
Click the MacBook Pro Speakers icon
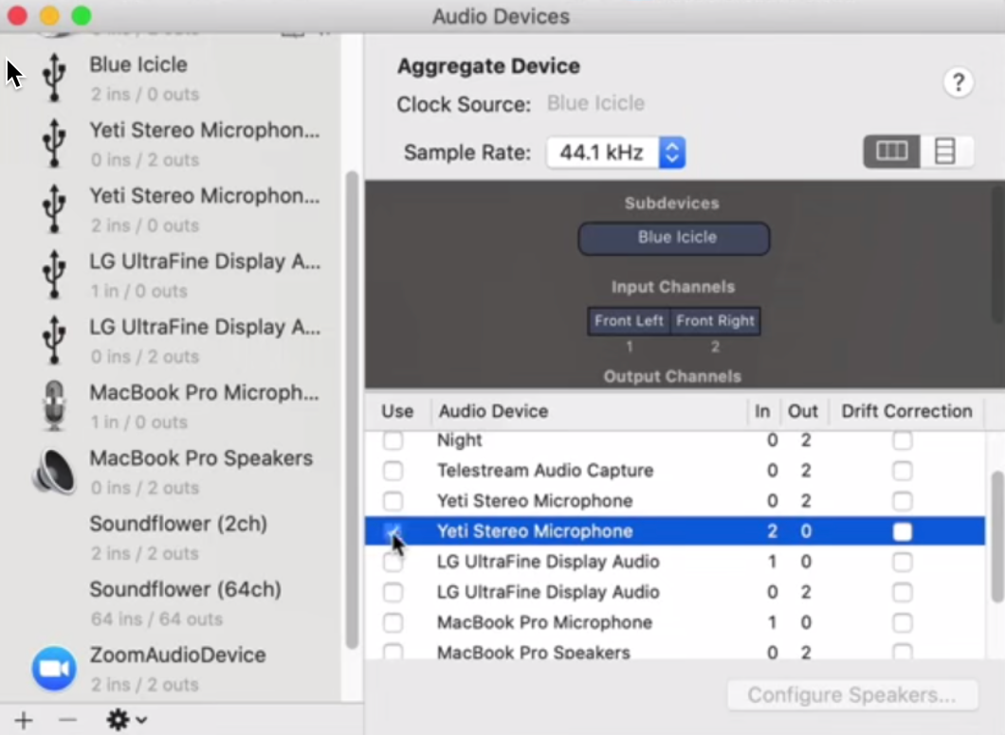[54, 472]
